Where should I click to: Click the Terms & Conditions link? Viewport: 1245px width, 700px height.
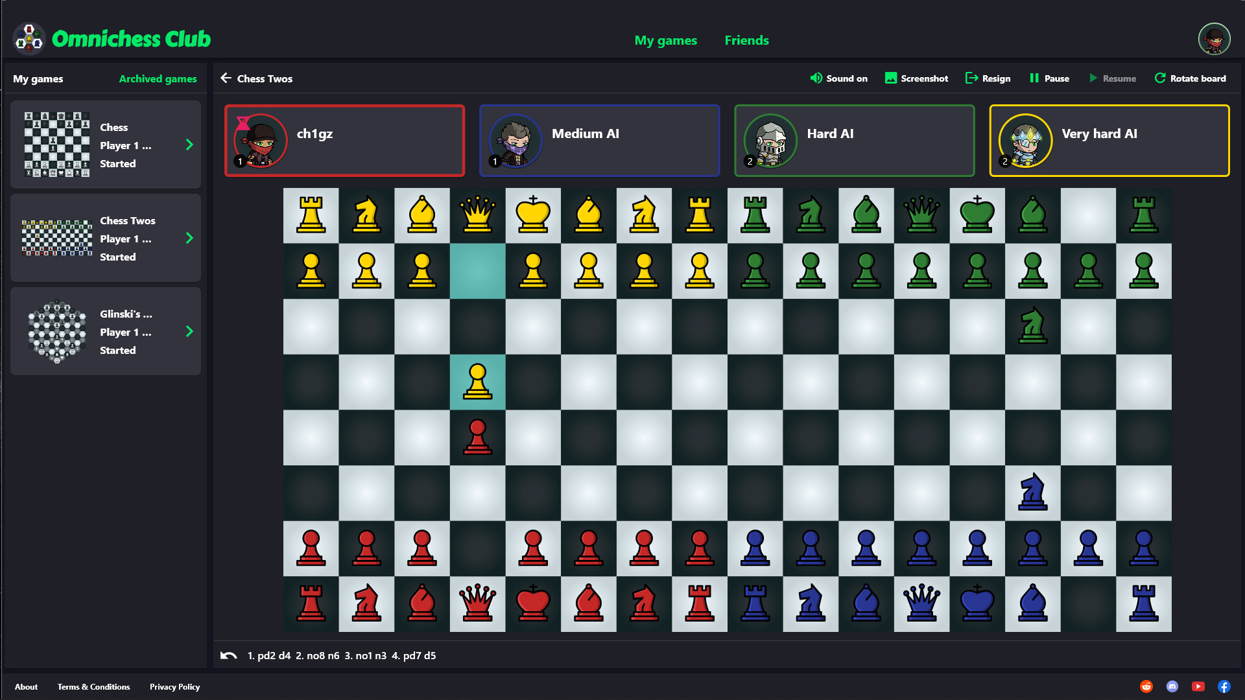click(93, 686)
